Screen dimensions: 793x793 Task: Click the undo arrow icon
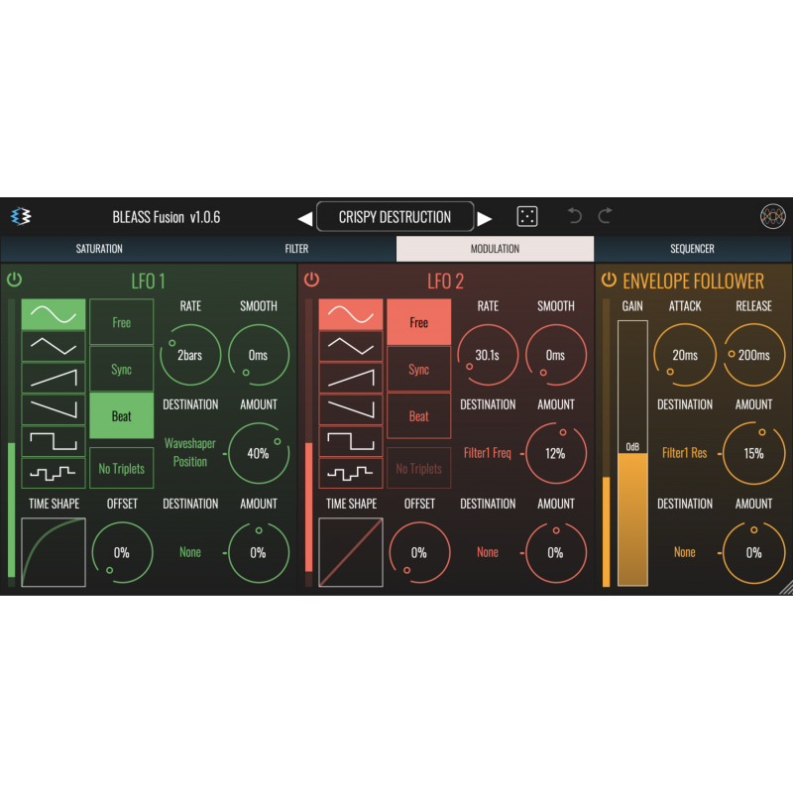(x=574, y=216)
